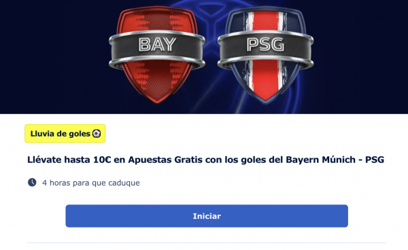Screen dimensions: 408x250
Task: Click the blue PSG shield crest
Action: click(x=265, y=54)
